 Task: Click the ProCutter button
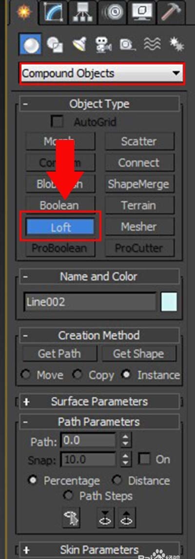pos(139,248)
